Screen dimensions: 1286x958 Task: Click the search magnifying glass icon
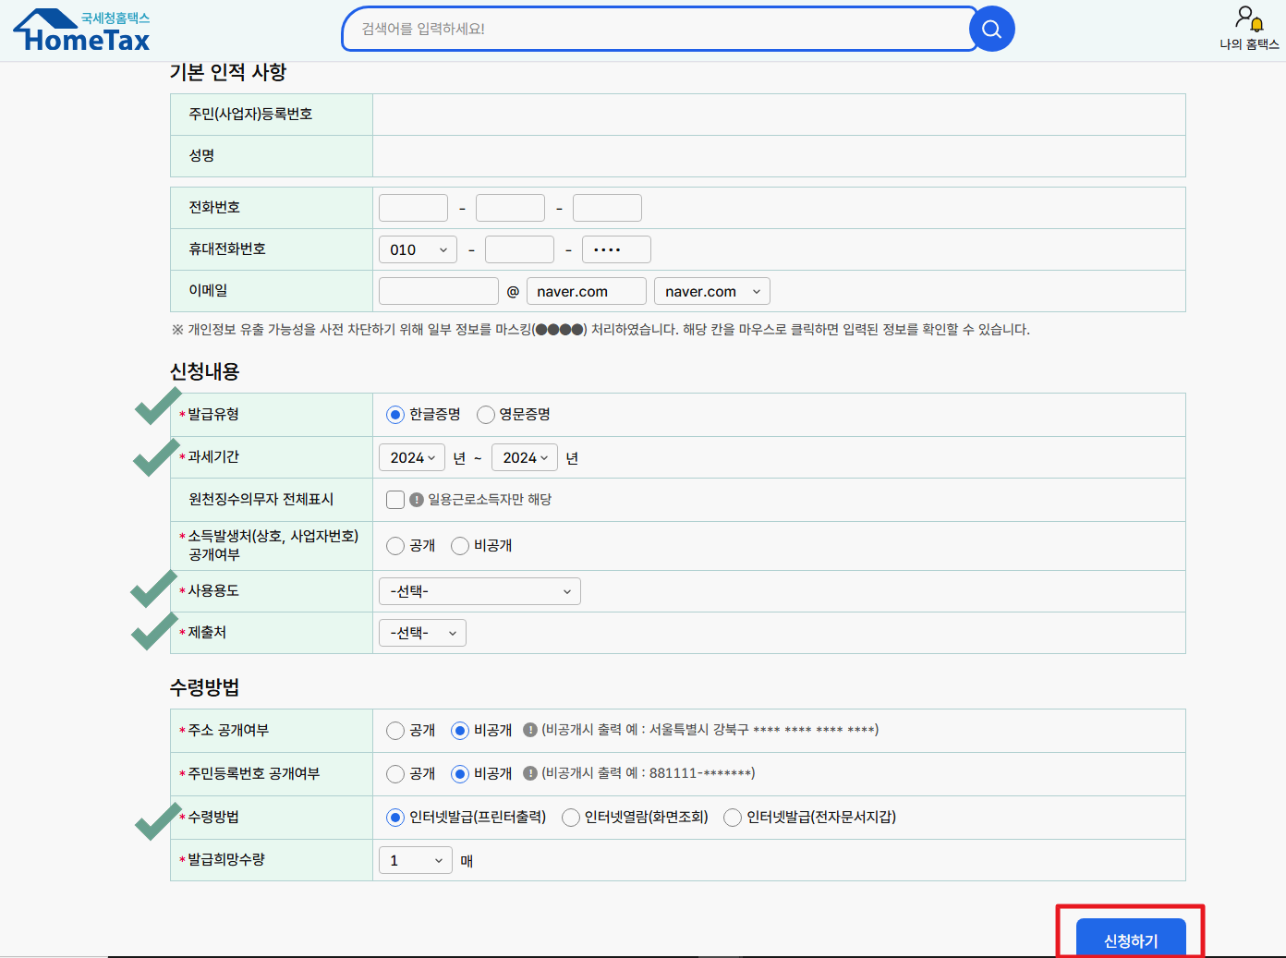(x=991, y=29)
